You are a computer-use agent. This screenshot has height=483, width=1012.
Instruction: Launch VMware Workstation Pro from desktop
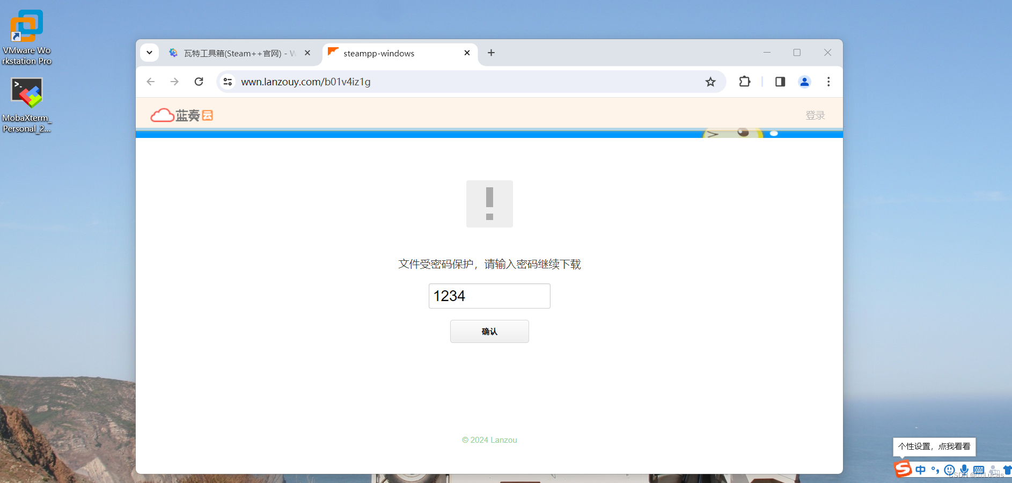(x=26, y=26)
